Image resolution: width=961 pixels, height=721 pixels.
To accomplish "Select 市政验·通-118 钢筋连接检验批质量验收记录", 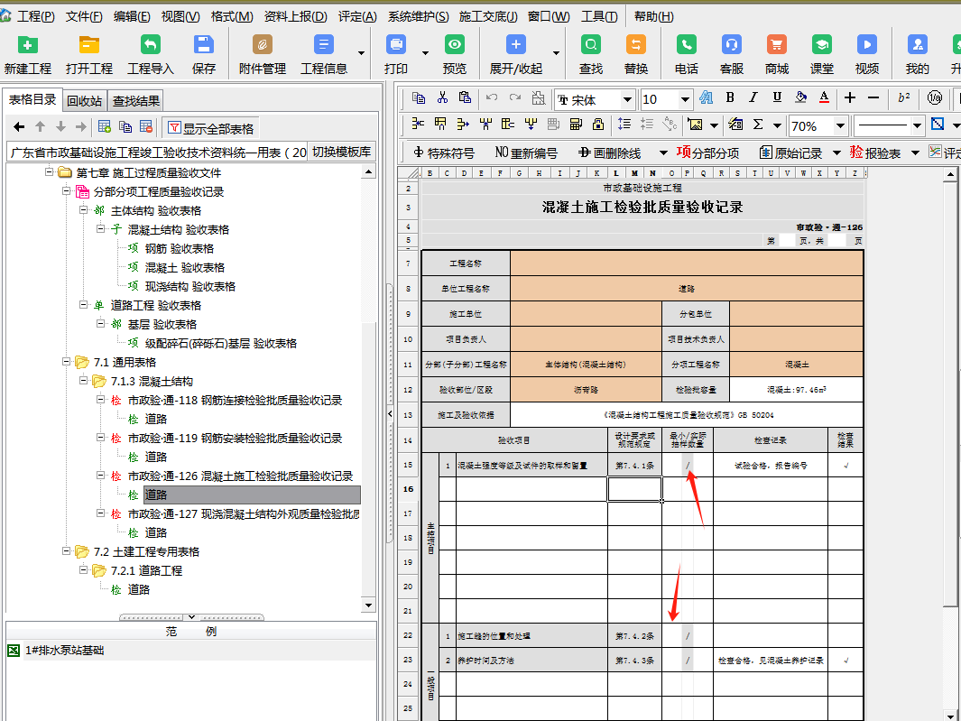I will point(235,401).
